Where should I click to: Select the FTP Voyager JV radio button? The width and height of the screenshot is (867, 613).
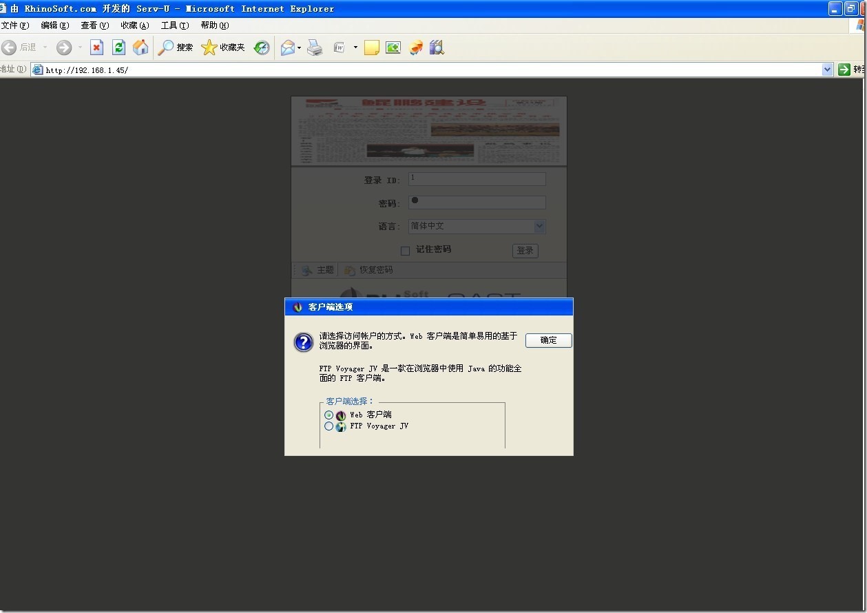tap(329, 426)
